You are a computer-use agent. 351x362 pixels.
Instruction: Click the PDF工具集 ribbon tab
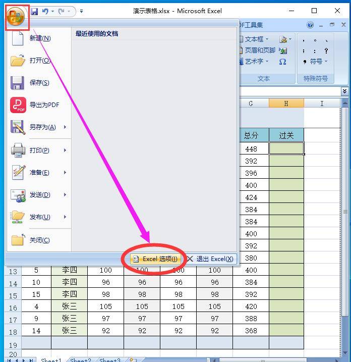(251, 25)
